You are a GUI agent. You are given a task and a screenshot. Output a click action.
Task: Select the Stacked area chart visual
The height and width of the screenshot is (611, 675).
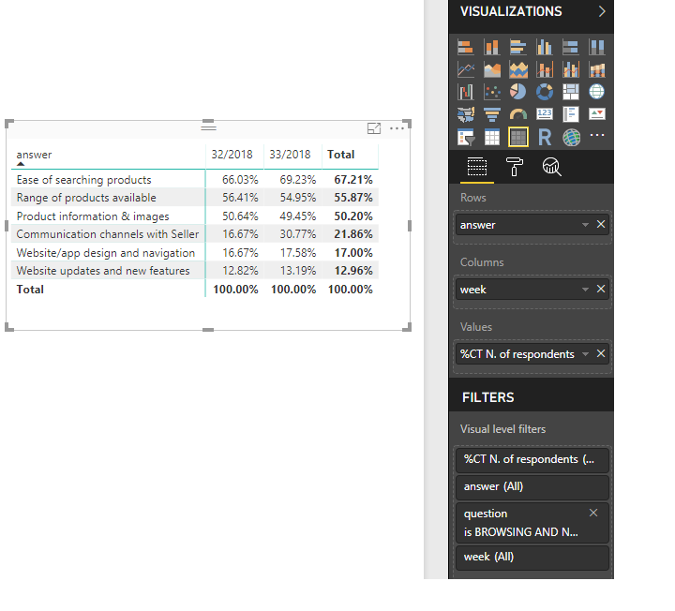518,69
